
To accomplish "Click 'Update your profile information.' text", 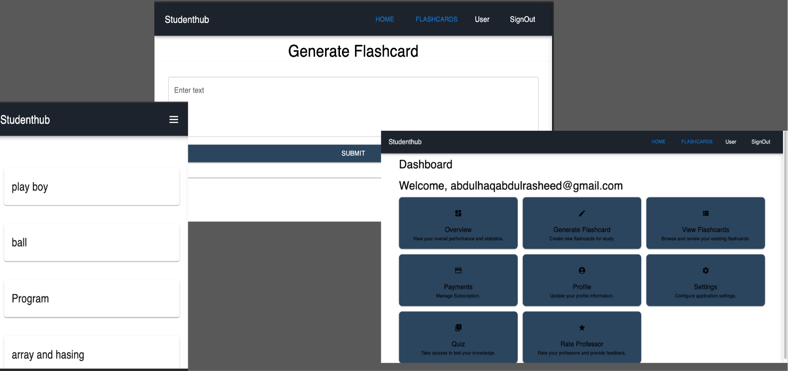I will point(581,296).
